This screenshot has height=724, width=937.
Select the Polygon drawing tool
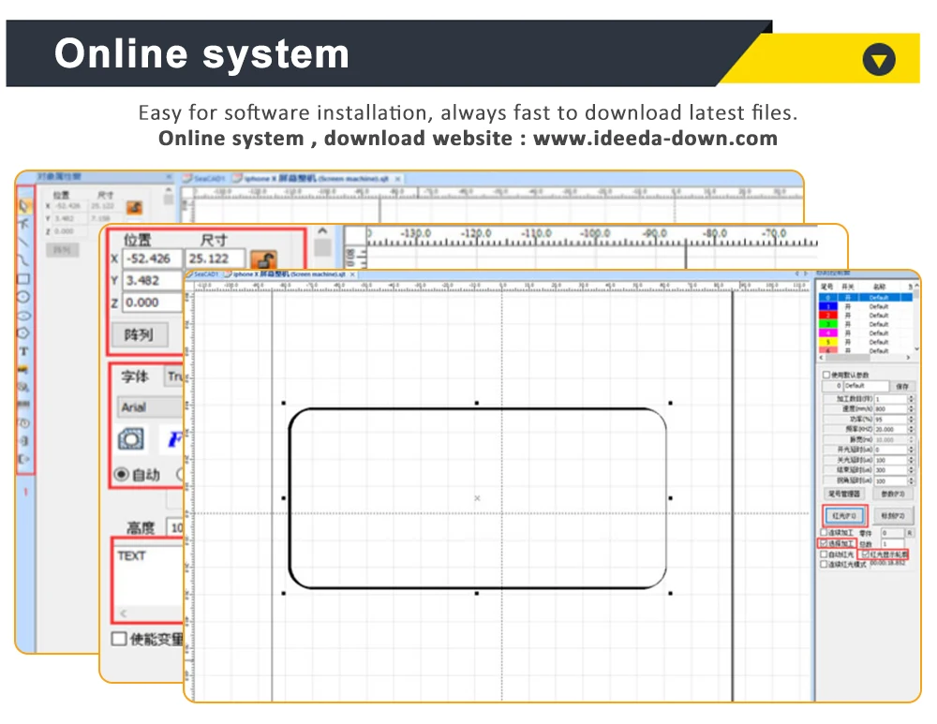(24, 333)
